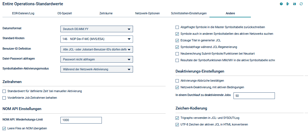Go to the Zeiträume tab
Viewport: 308px width, 139px height.
[x=106, y=13]
